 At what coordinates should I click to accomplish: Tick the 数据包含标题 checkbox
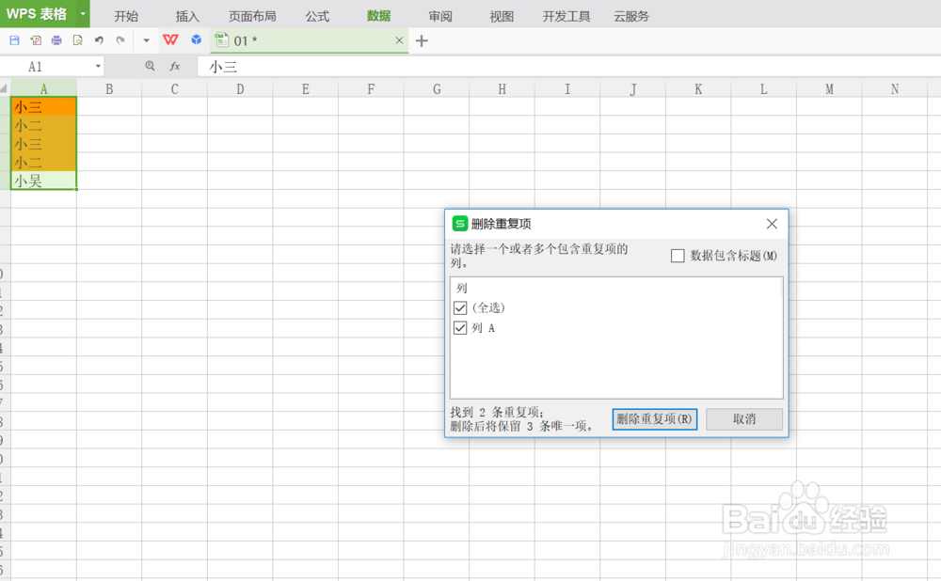point(678,256)
